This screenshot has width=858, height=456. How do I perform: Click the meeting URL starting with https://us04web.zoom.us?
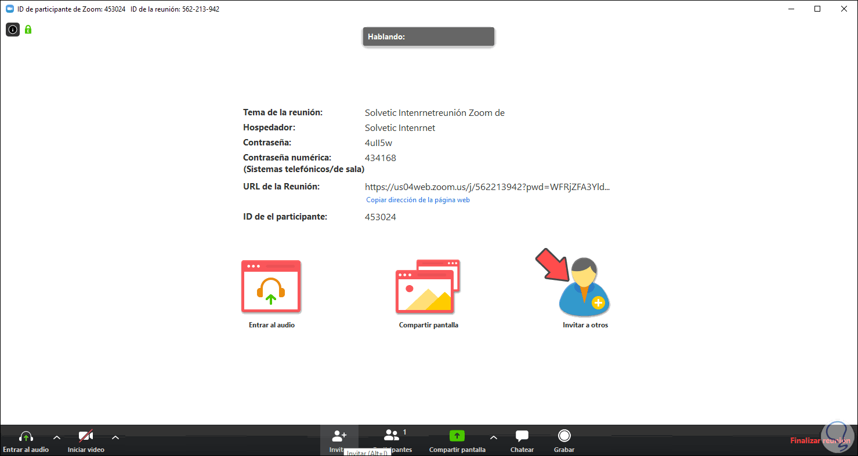487,187
